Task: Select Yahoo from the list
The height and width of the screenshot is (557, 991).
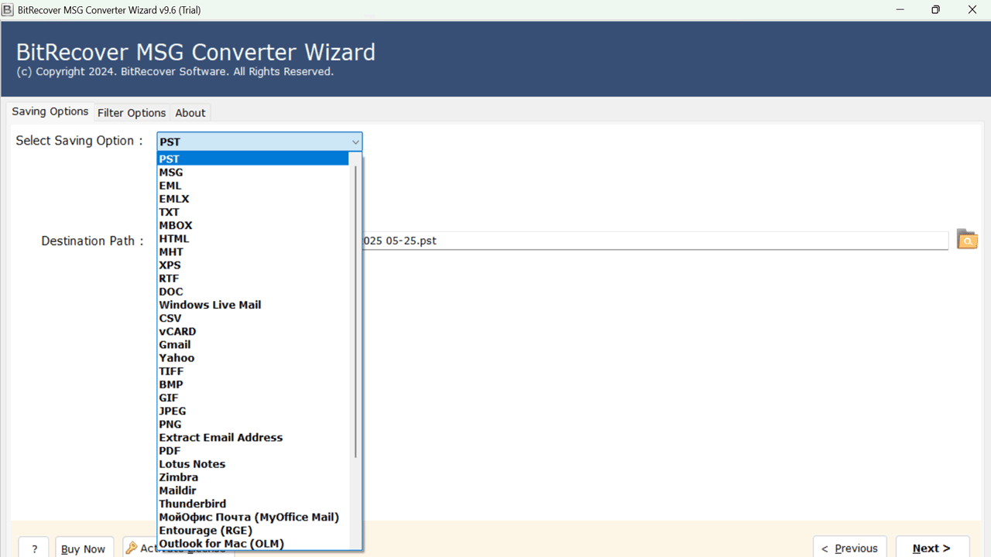Action: [253, 357]
